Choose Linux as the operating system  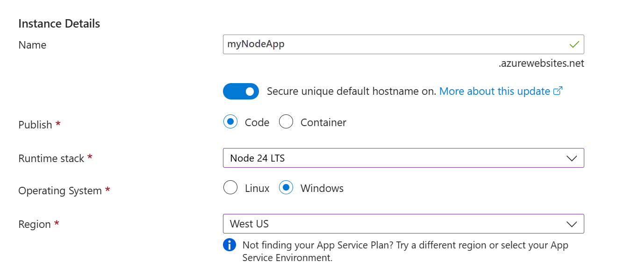[230, 188]
